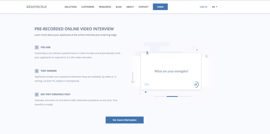Open the About page
270x134 pixels.
click(130, 7)
